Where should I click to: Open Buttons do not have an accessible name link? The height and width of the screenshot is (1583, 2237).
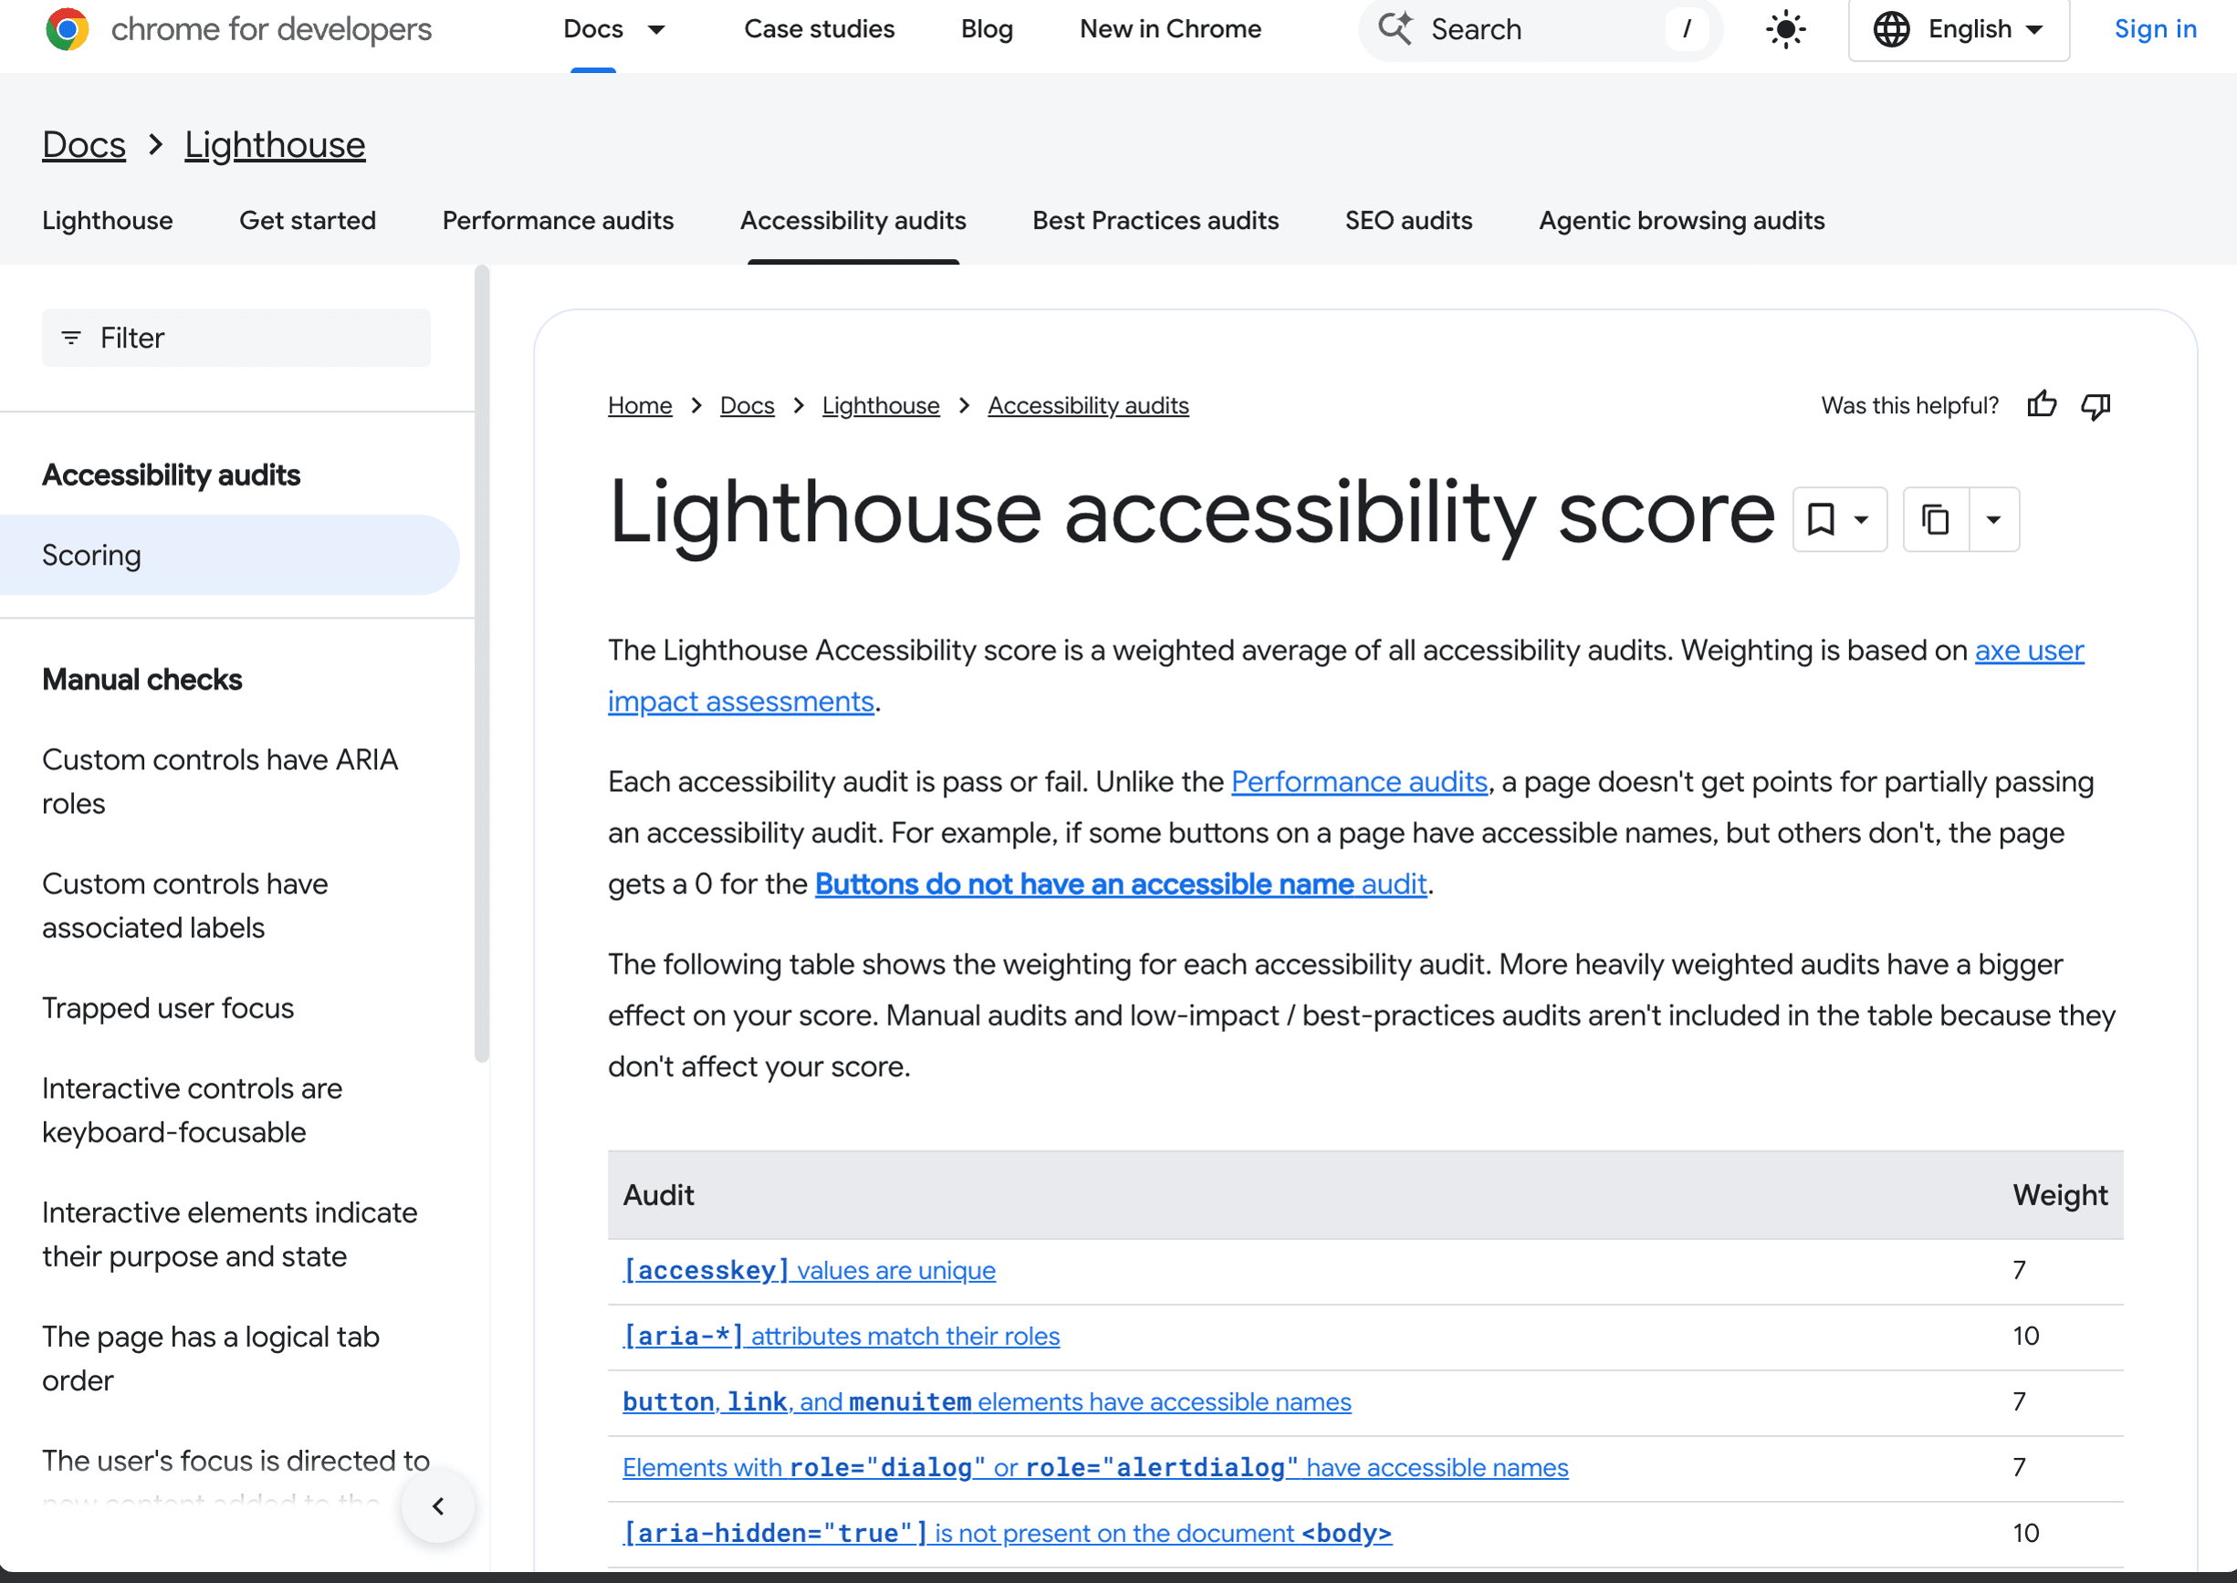point(1122,884)
